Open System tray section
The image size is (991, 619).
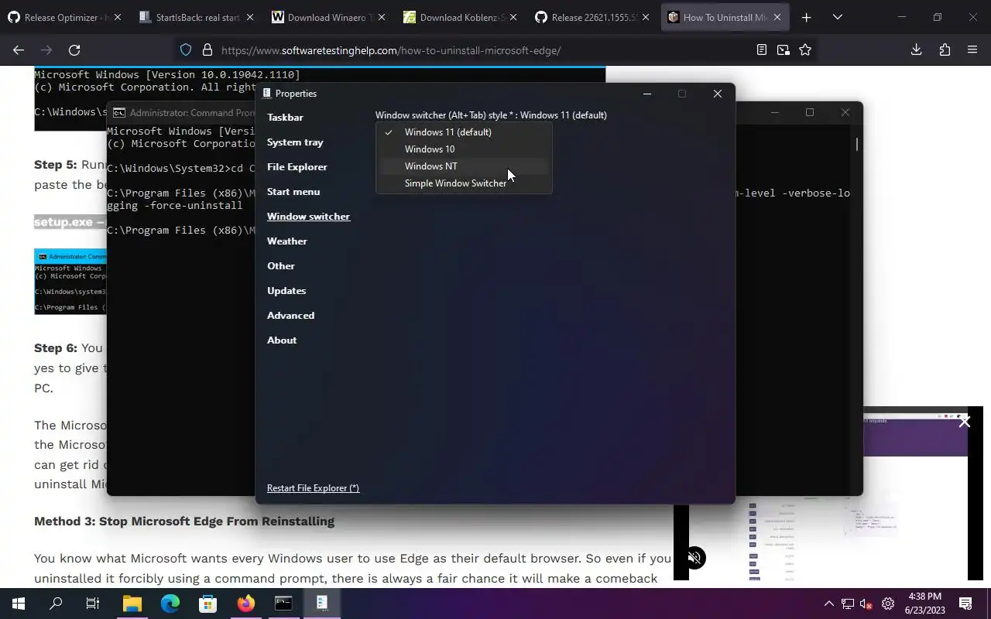(295, 142)
